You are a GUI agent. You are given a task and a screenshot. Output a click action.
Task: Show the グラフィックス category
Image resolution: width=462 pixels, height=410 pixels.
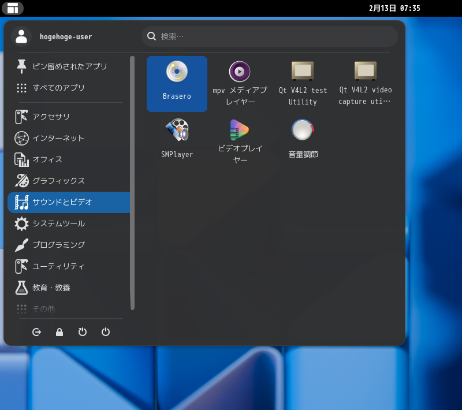tap(69, 181)
